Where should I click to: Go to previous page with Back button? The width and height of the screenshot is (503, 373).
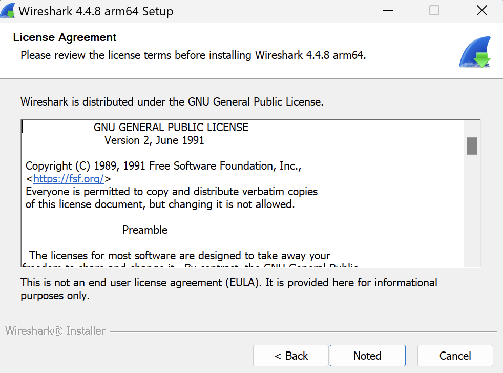(291, 356)
